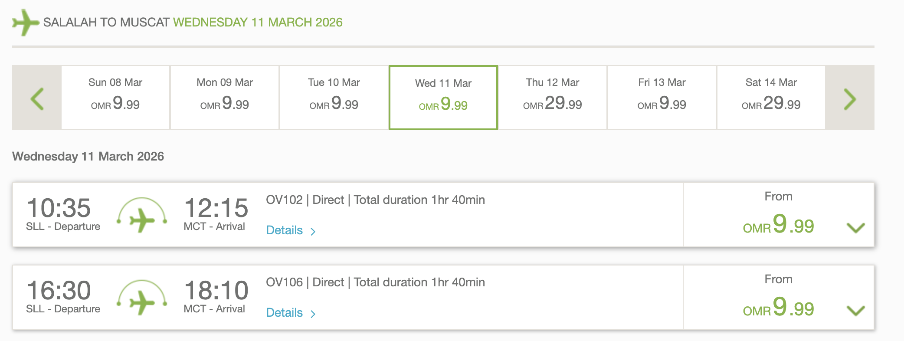Screen dimensions: 904x341
Task: Click the OMR 9.99 price for OV102
Action: click(x=778, y=225)
